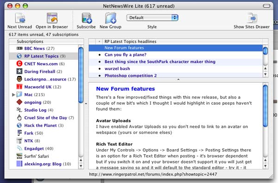Click the headlines list scroll up arrow

(x=265, y=69)
